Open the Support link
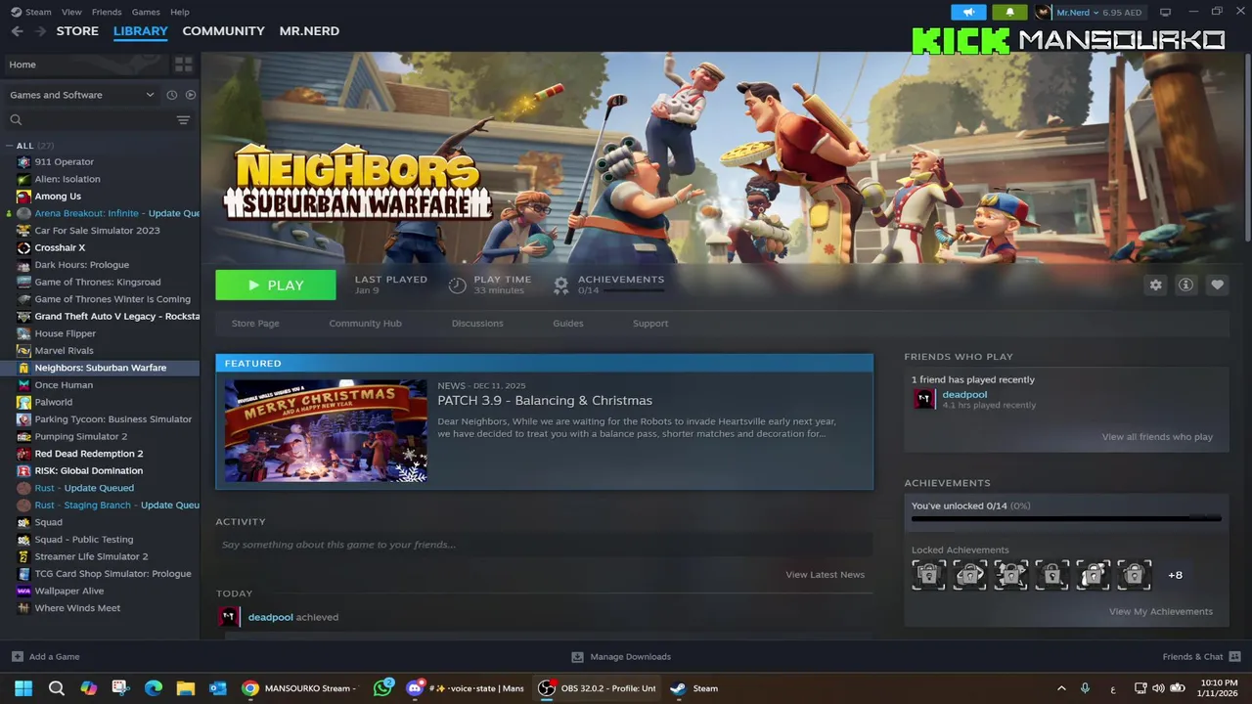 click(650, 324)
